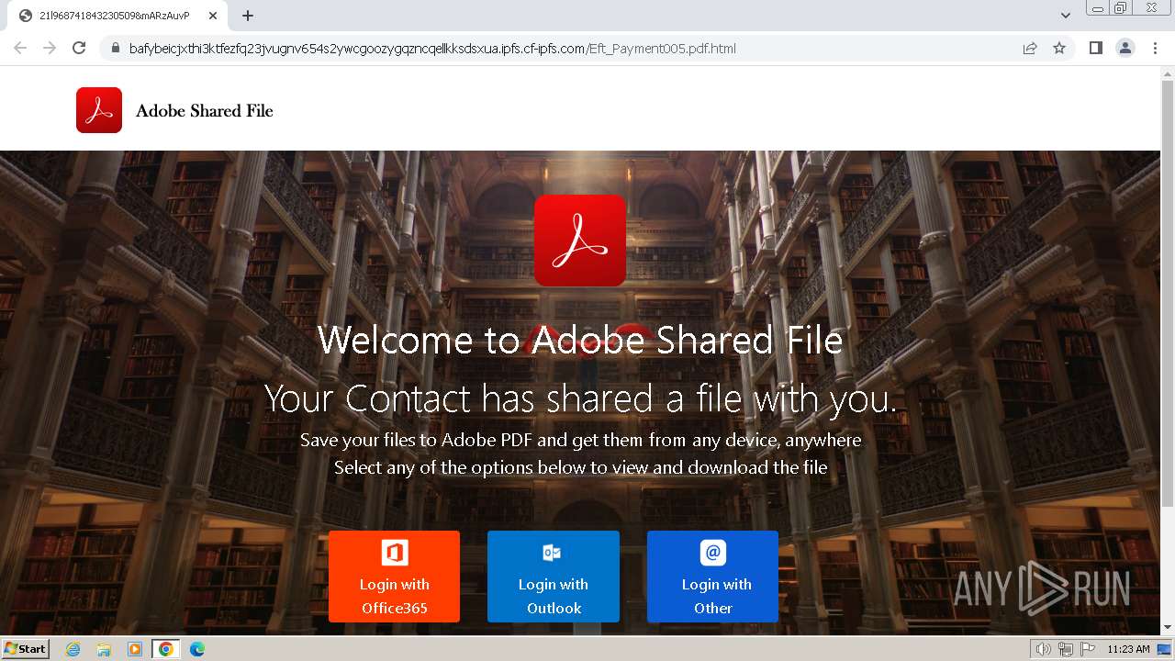Click the scrollbar down arrow
The image size is (1175, 661).
tap(1168, 627)
